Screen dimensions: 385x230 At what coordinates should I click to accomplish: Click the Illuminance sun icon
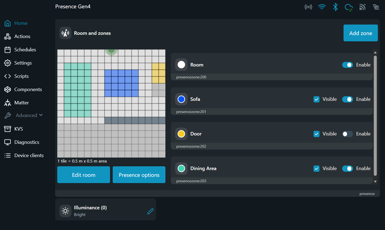65,211
